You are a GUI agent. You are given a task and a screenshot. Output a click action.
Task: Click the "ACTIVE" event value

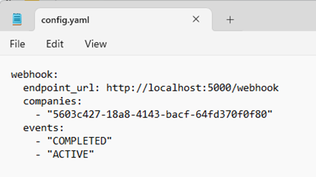(x=70, y=154)
